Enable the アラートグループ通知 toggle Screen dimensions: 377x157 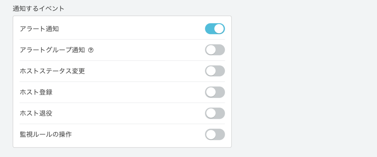[x=215, y=50]
